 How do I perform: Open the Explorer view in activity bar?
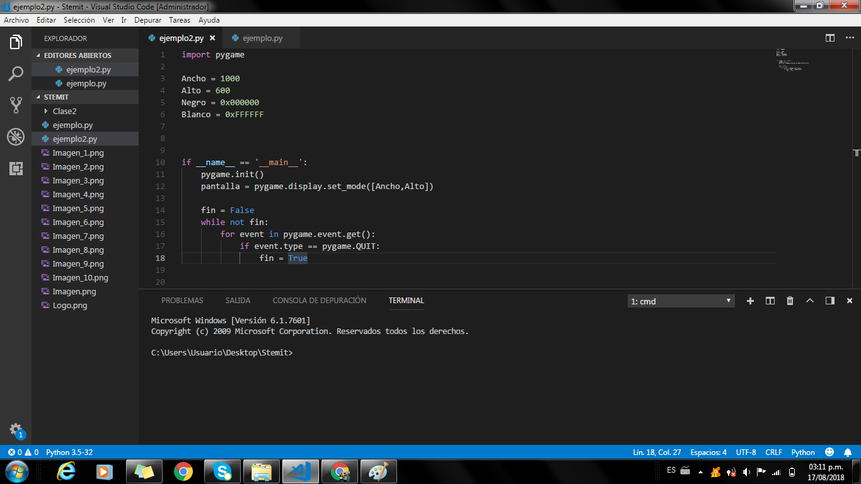[x=16, y=43]
